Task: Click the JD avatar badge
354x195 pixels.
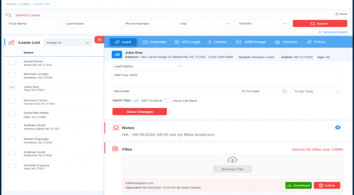Action: pos(117,55)
